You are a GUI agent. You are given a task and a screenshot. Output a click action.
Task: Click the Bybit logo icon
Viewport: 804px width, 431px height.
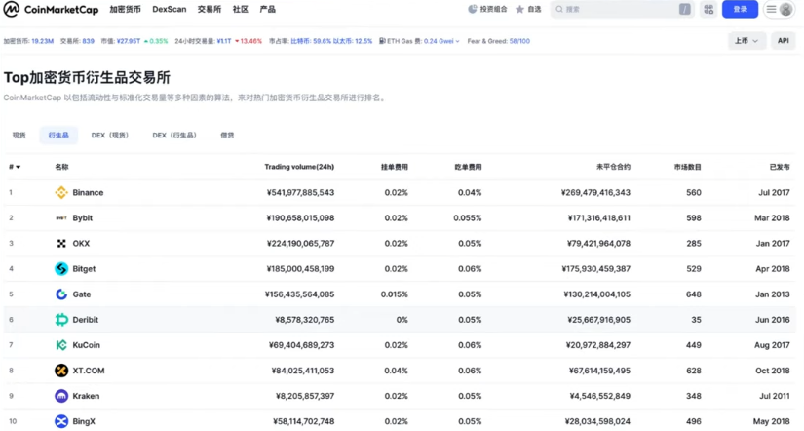[61, 218]
